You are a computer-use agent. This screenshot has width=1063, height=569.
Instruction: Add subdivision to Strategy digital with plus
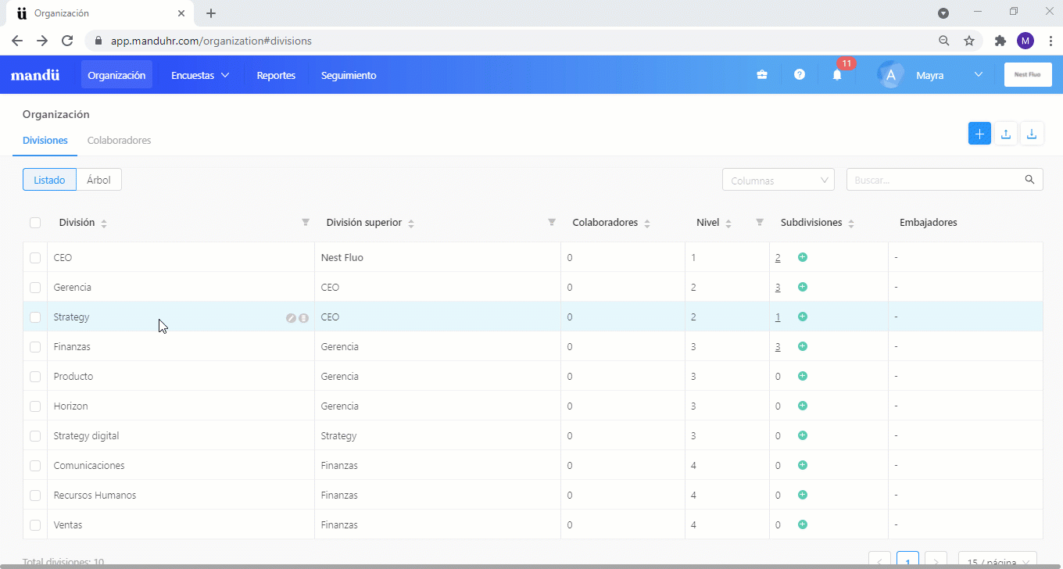click(803, 435)
